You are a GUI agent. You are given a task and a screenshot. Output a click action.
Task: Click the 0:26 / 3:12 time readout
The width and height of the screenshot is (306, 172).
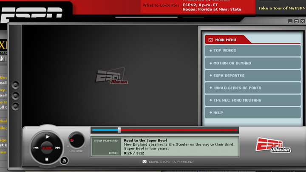(134, 153)
